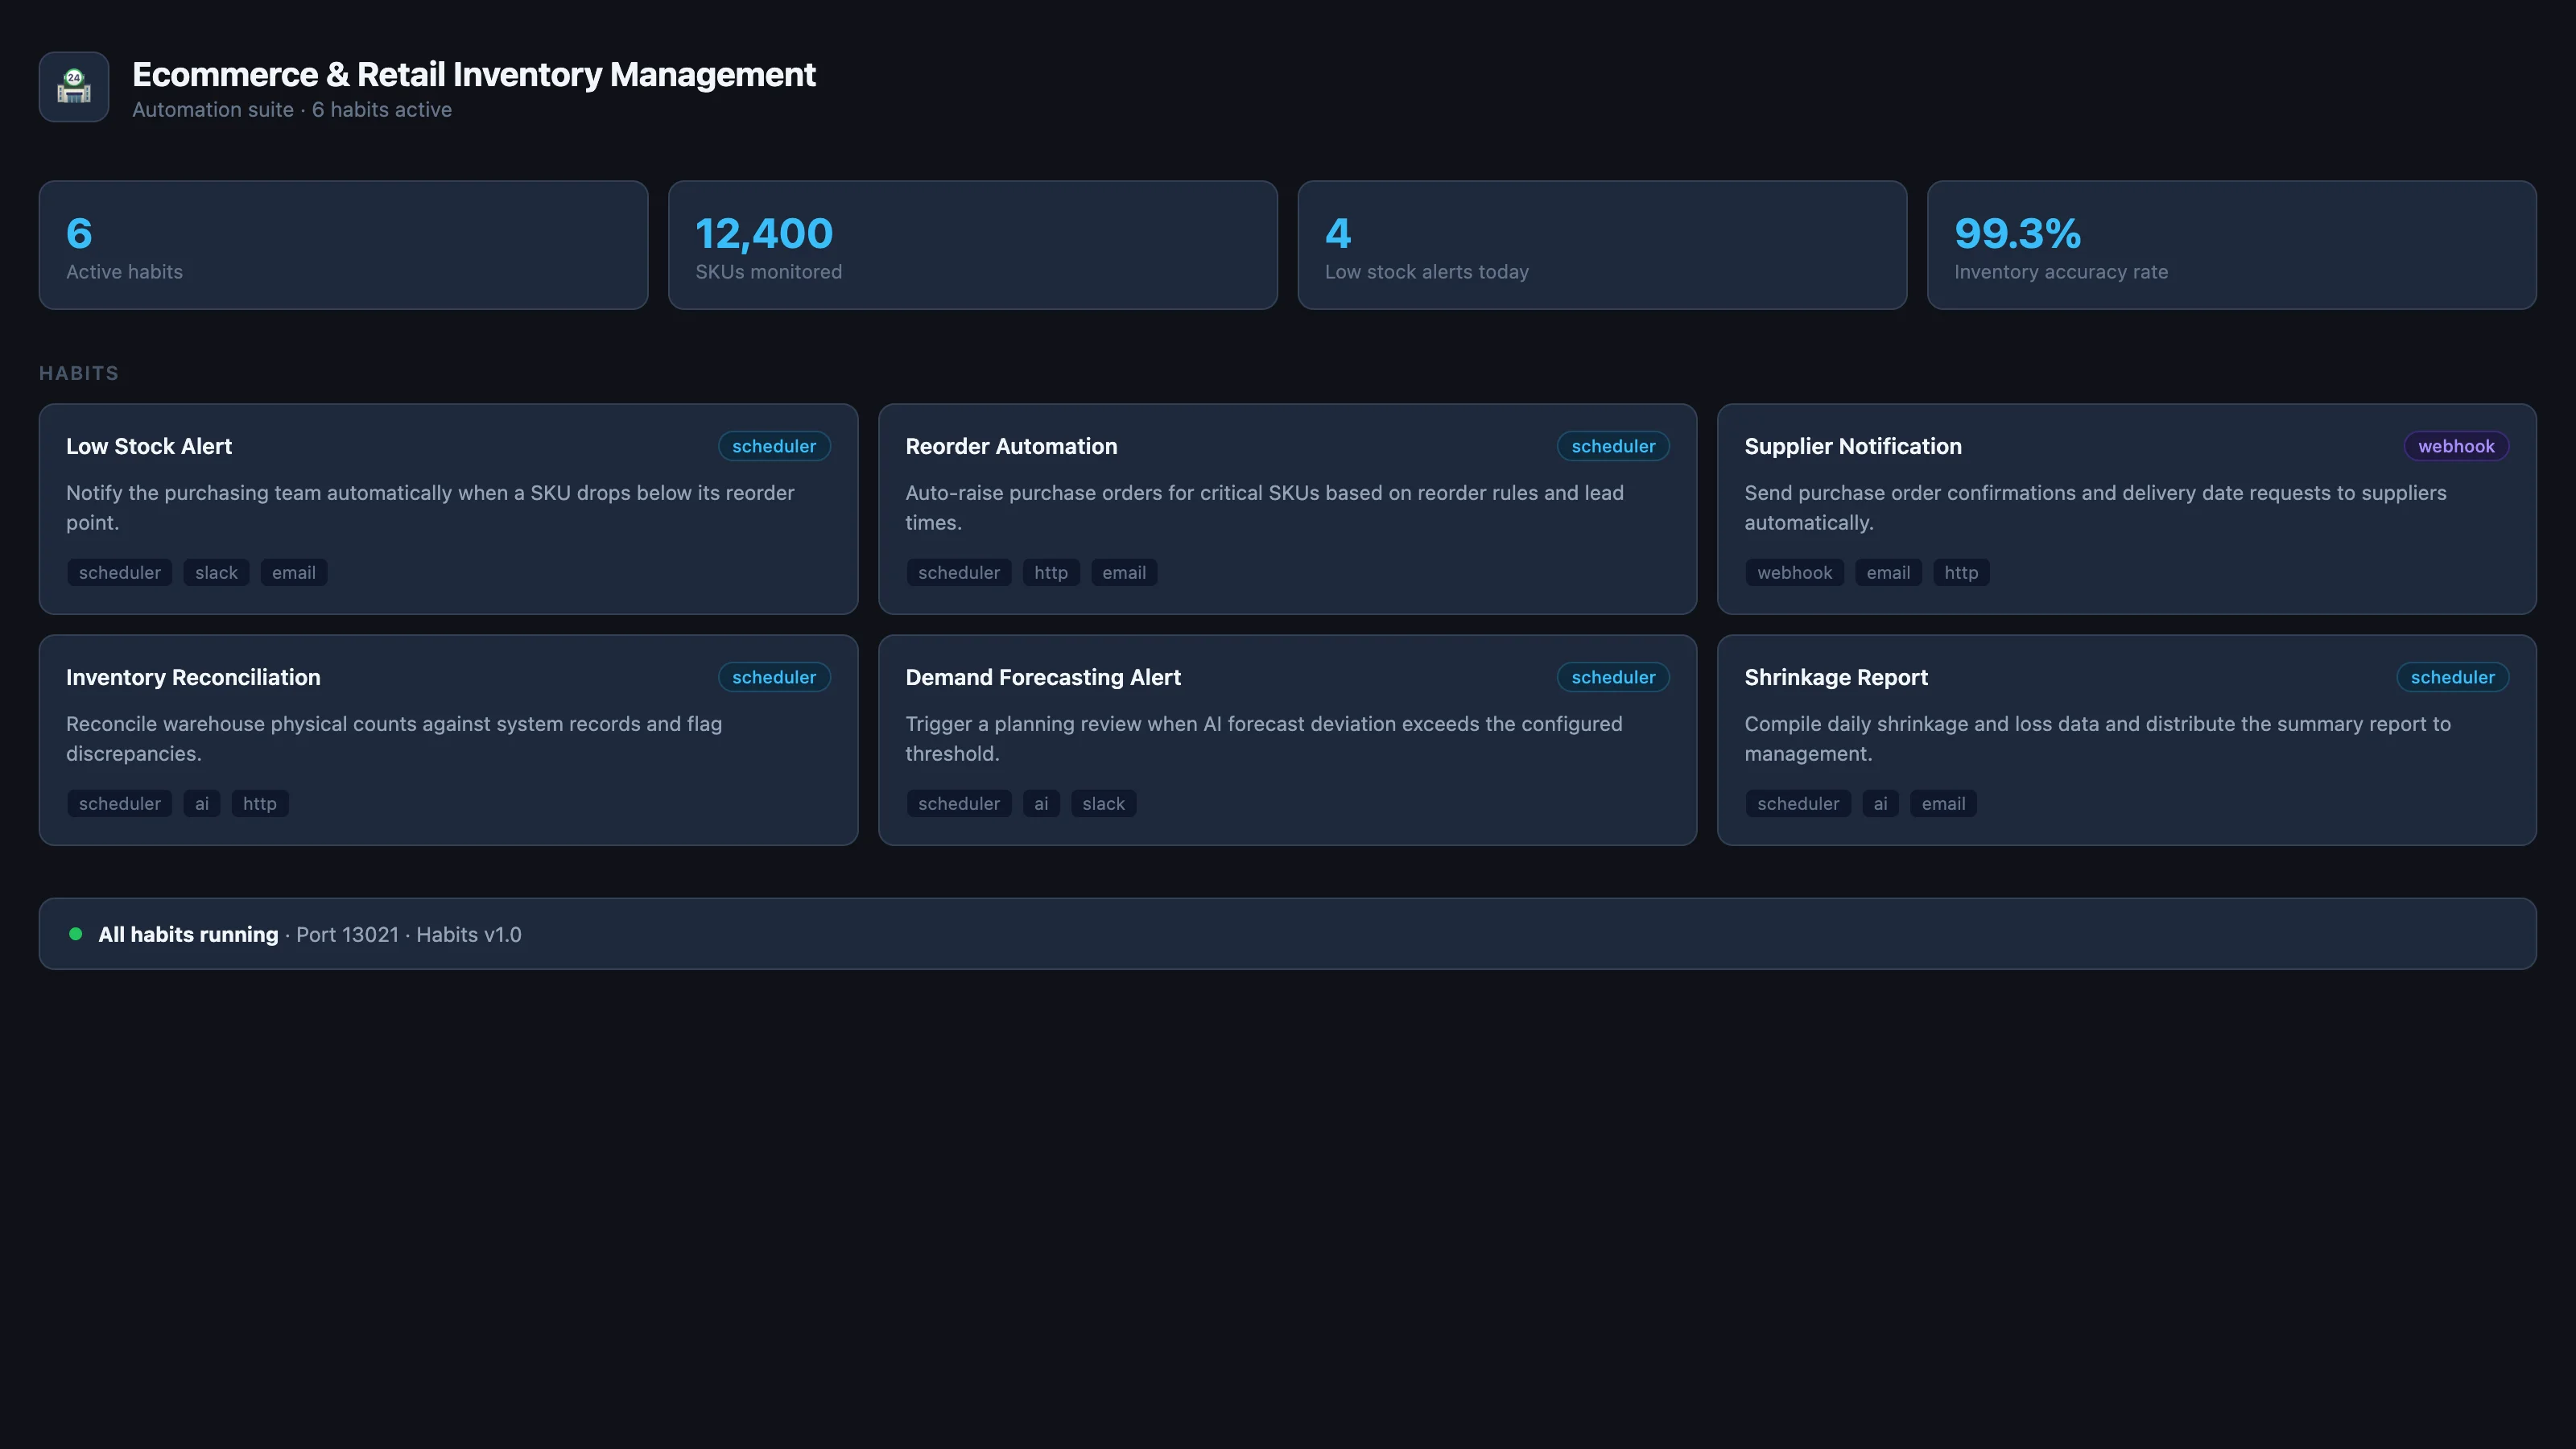
Task: Click 'Port 13021' in status bar
Action: pos(347,934)
